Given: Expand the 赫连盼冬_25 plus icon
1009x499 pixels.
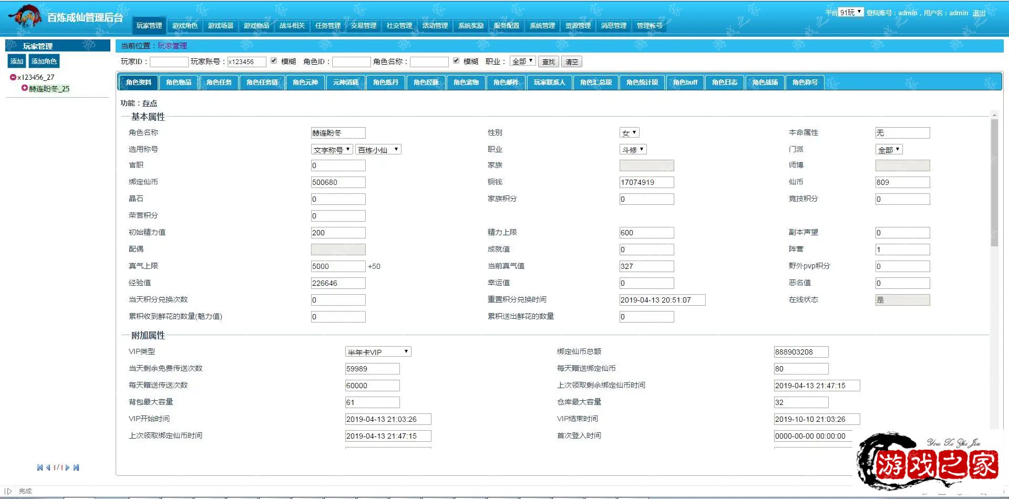Looking at the screenshot, I should click(24, 88).
